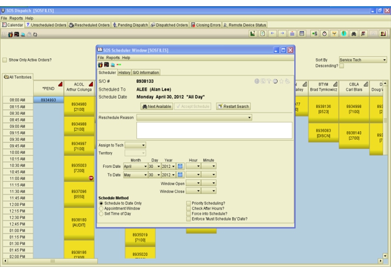This screenshot has width=391, height=273.
Task: Open the Window Close minute dropdown
Action: (209, 191)
